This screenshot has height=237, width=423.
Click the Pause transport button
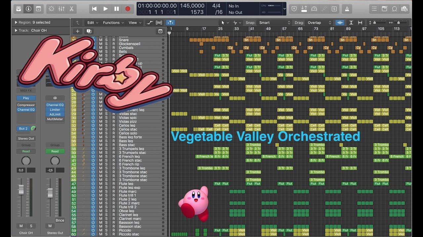(117, 9)
